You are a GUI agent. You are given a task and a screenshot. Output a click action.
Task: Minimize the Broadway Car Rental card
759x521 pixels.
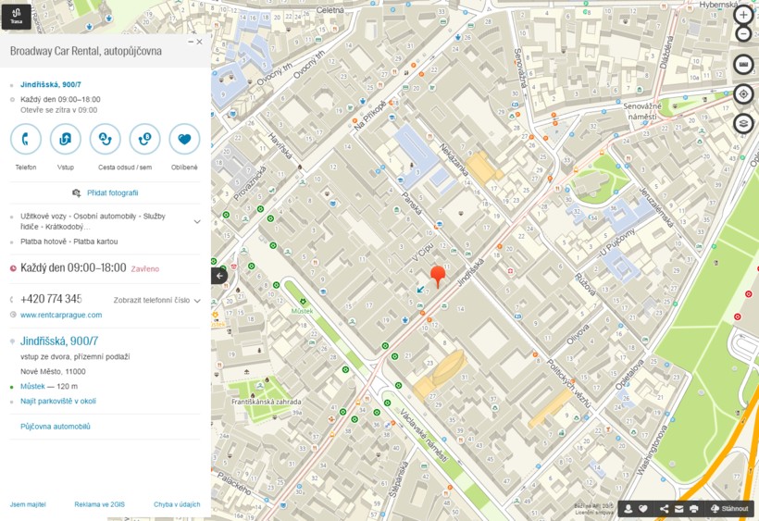click(x=191, y=42)
